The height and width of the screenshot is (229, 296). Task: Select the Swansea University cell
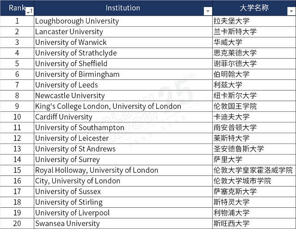[x=123, y=223]
